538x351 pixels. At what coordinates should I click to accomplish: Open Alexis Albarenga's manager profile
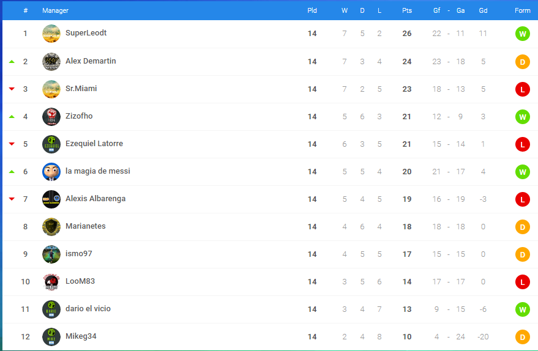[x=95, y=199]
